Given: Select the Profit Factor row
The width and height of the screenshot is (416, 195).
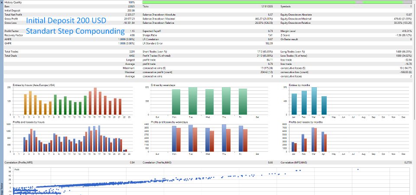Looking at the screenshot, I should [69, 31].
